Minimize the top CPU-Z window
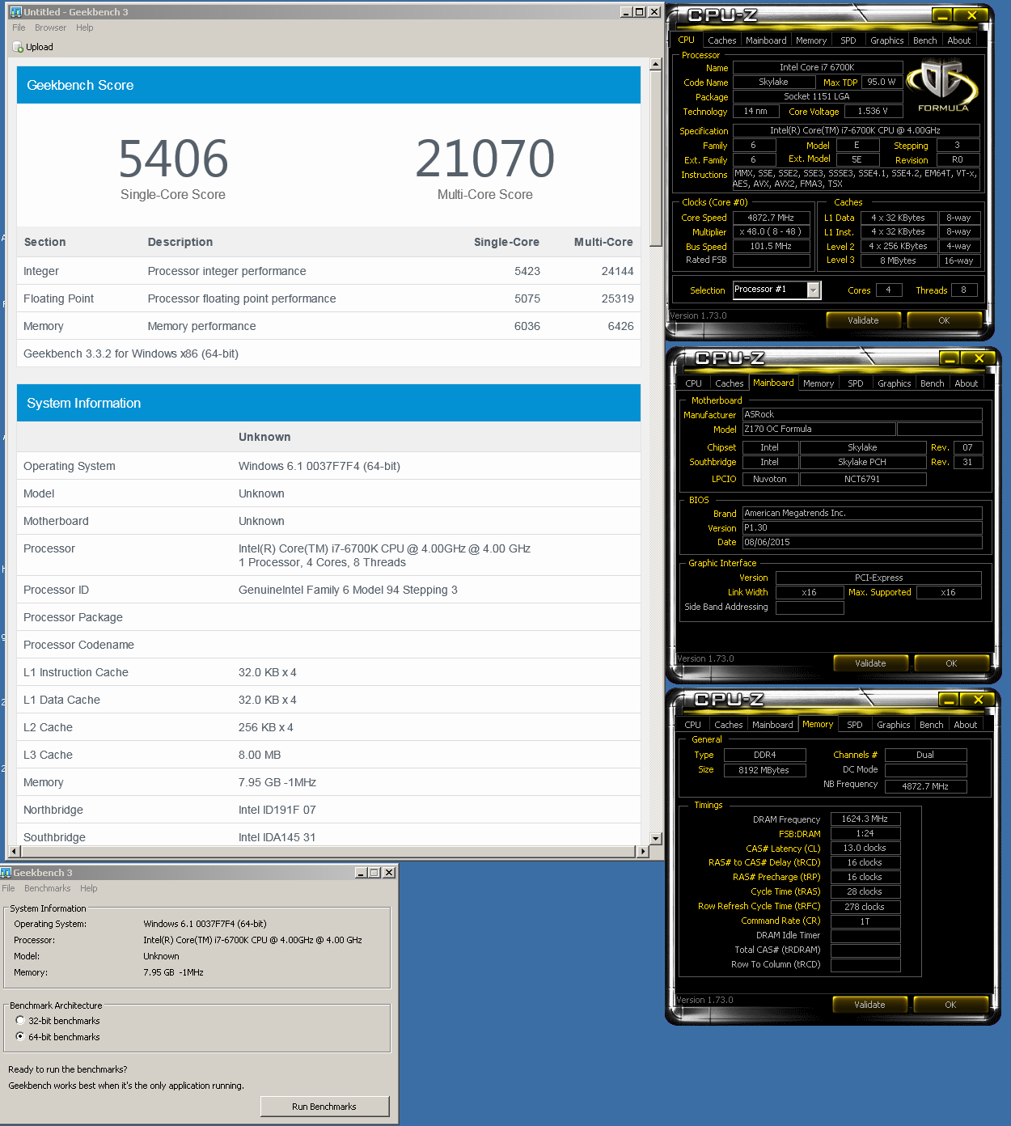The image size is (1011, 1126). pos(942,15)
